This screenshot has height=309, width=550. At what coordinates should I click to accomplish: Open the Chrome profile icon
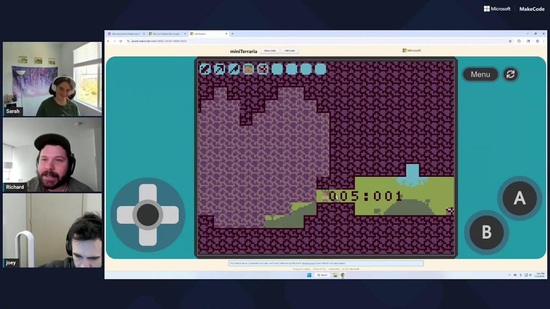point(537,41)
